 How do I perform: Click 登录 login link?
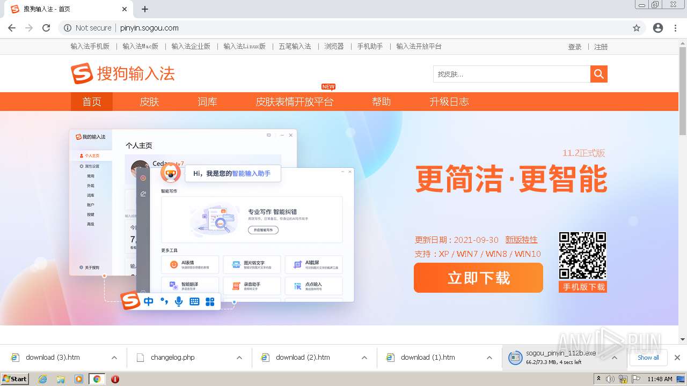click(x=575, y=47)
